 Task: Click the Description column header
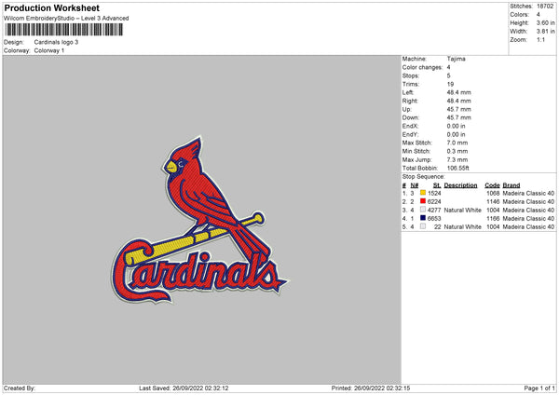460,185
